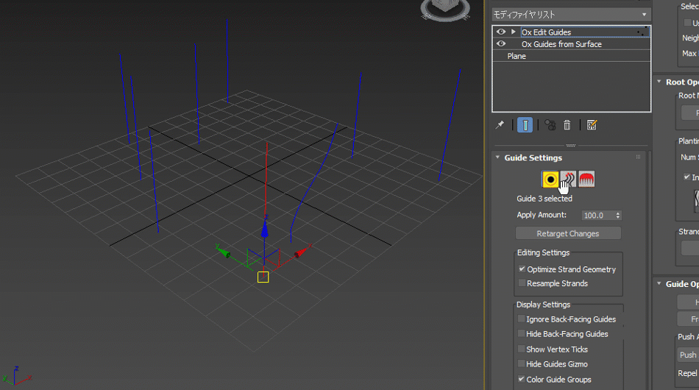The image size is (699, 390).
Task: Enable Show Vertex Ticks checkbox
Action: [x=522, y=350]
